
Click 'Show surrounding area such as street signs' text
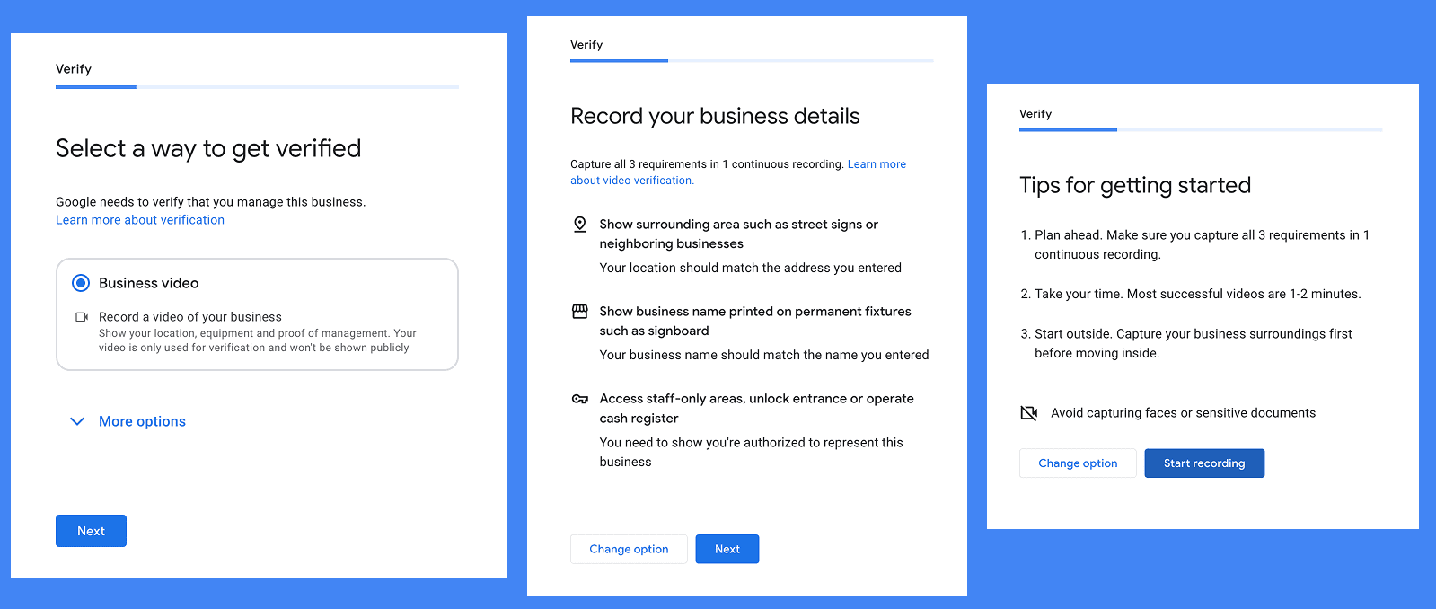coord(739,234)
